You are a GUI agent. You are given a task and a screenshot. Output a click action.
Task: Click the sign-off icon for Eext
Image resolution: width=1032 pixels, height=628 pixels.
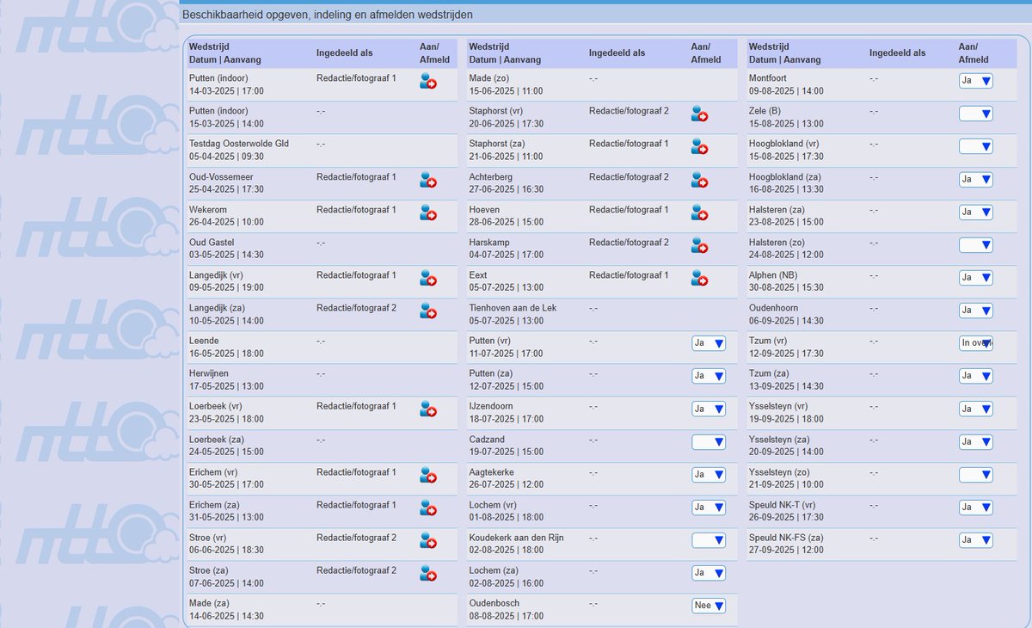tap(700, 278)
